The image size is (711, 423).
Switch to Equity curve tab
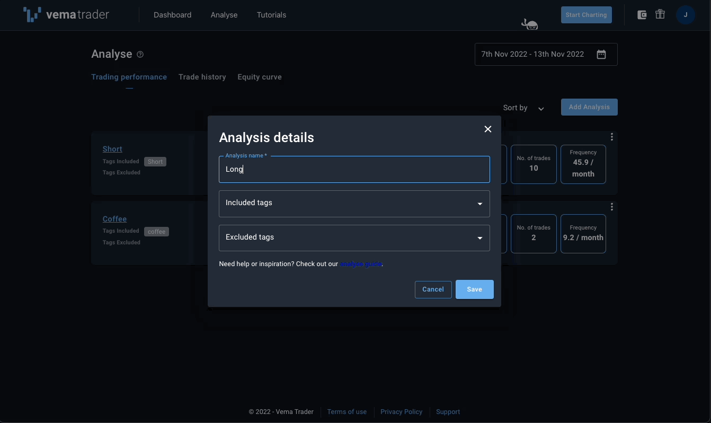[260, 77]
